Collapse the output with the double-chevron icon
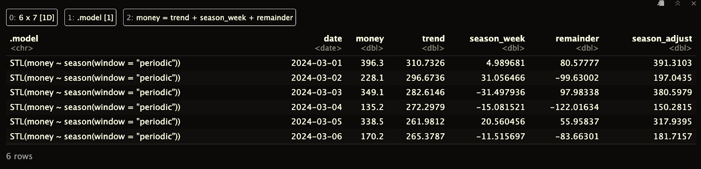 (x=677, y=3)
